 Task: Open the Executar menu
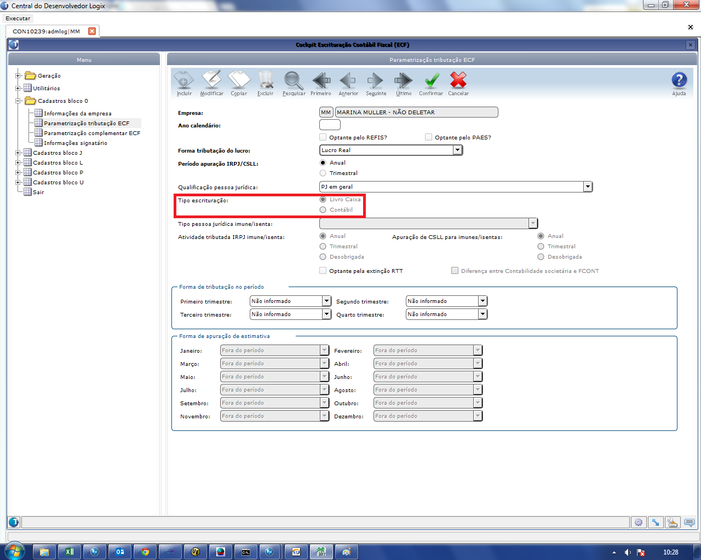(18, 18)
